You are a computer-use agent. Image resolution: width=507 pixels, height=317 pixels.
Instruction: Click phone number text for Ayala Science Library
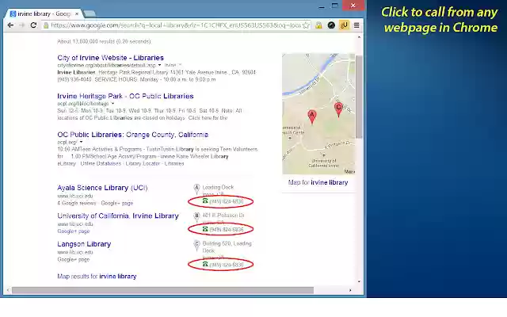tap(227, 201)
